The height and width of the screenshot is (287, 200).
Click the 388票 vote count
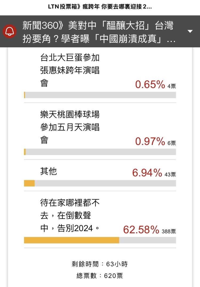pyautogui.click(x=169, y=231)
